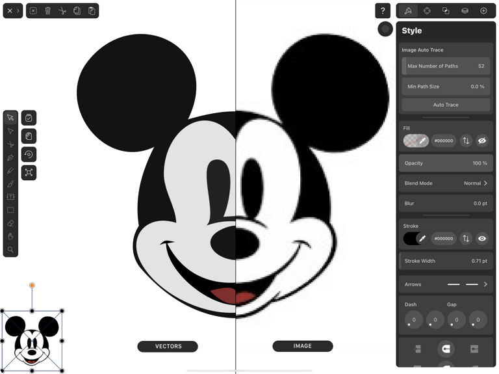Open the add/library plus tab
This screenshot has height=374, width=499.
click(x=483, y=11)
